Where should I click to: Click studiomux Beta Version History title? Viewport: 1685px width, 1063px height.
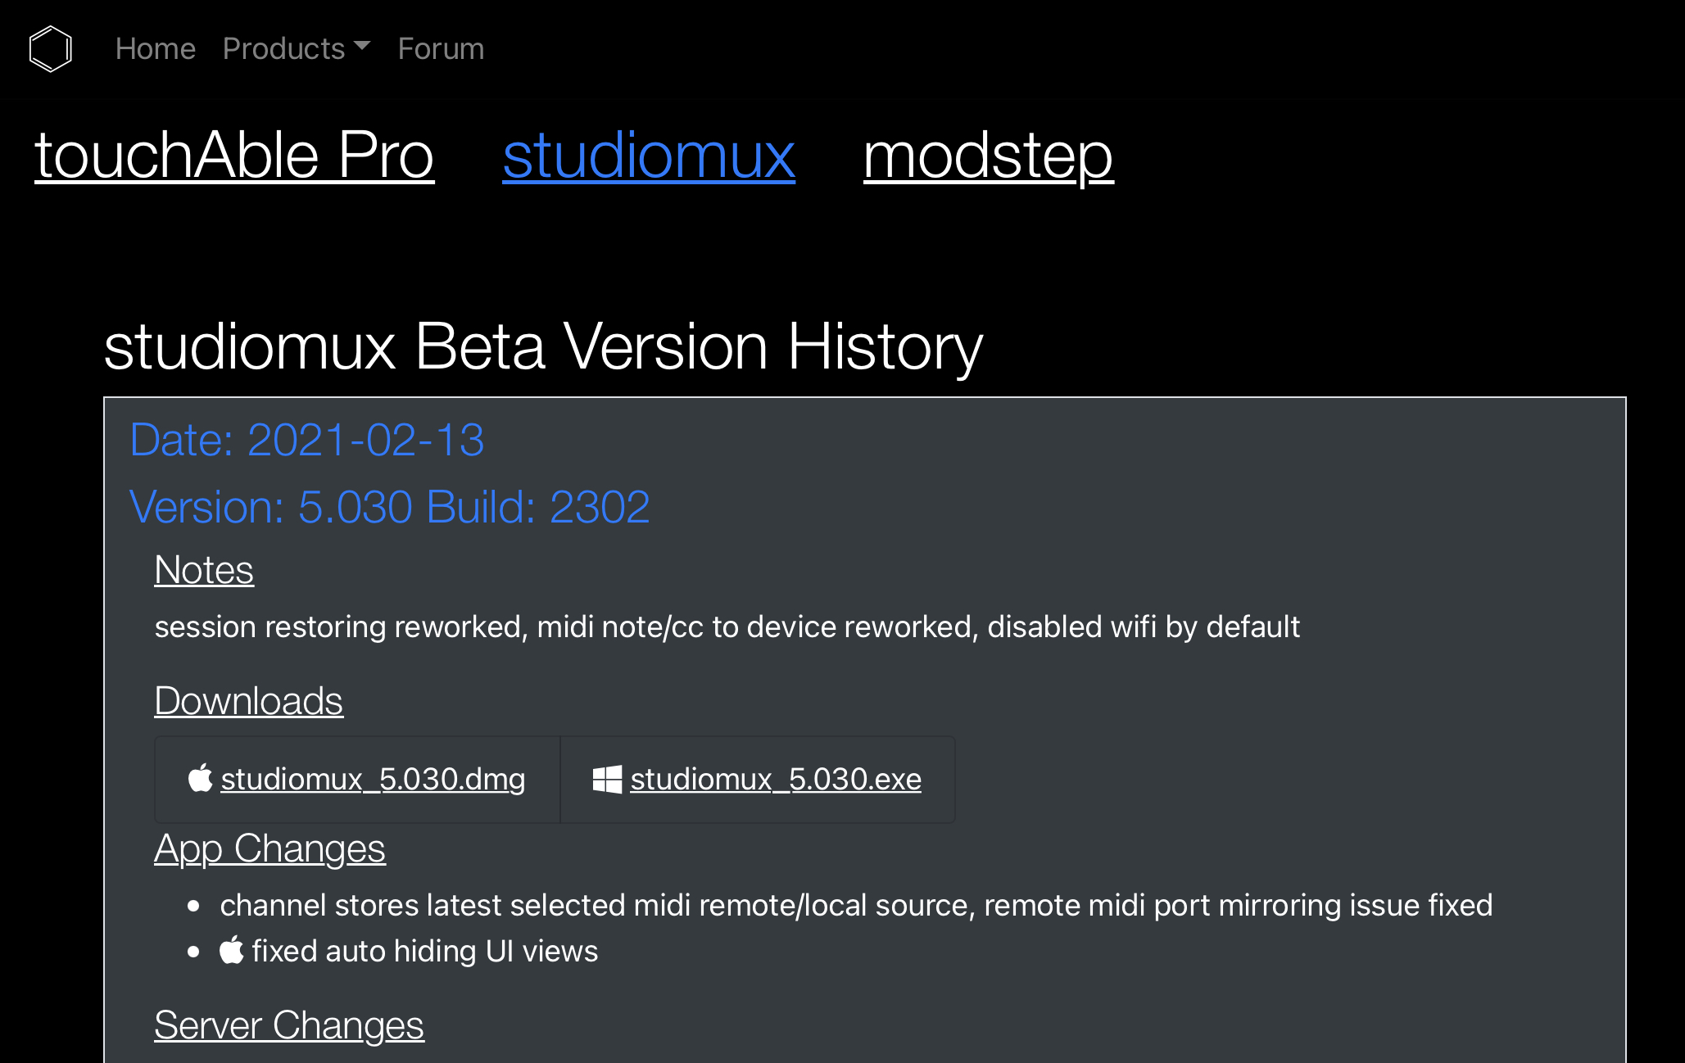[x=543, y=347]
